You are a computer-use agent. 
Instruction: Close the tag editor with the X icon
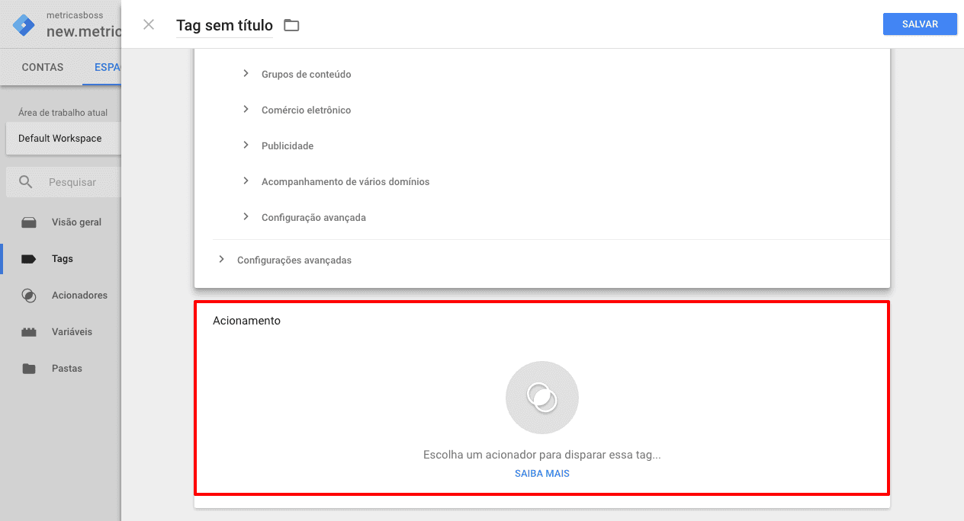149,24
